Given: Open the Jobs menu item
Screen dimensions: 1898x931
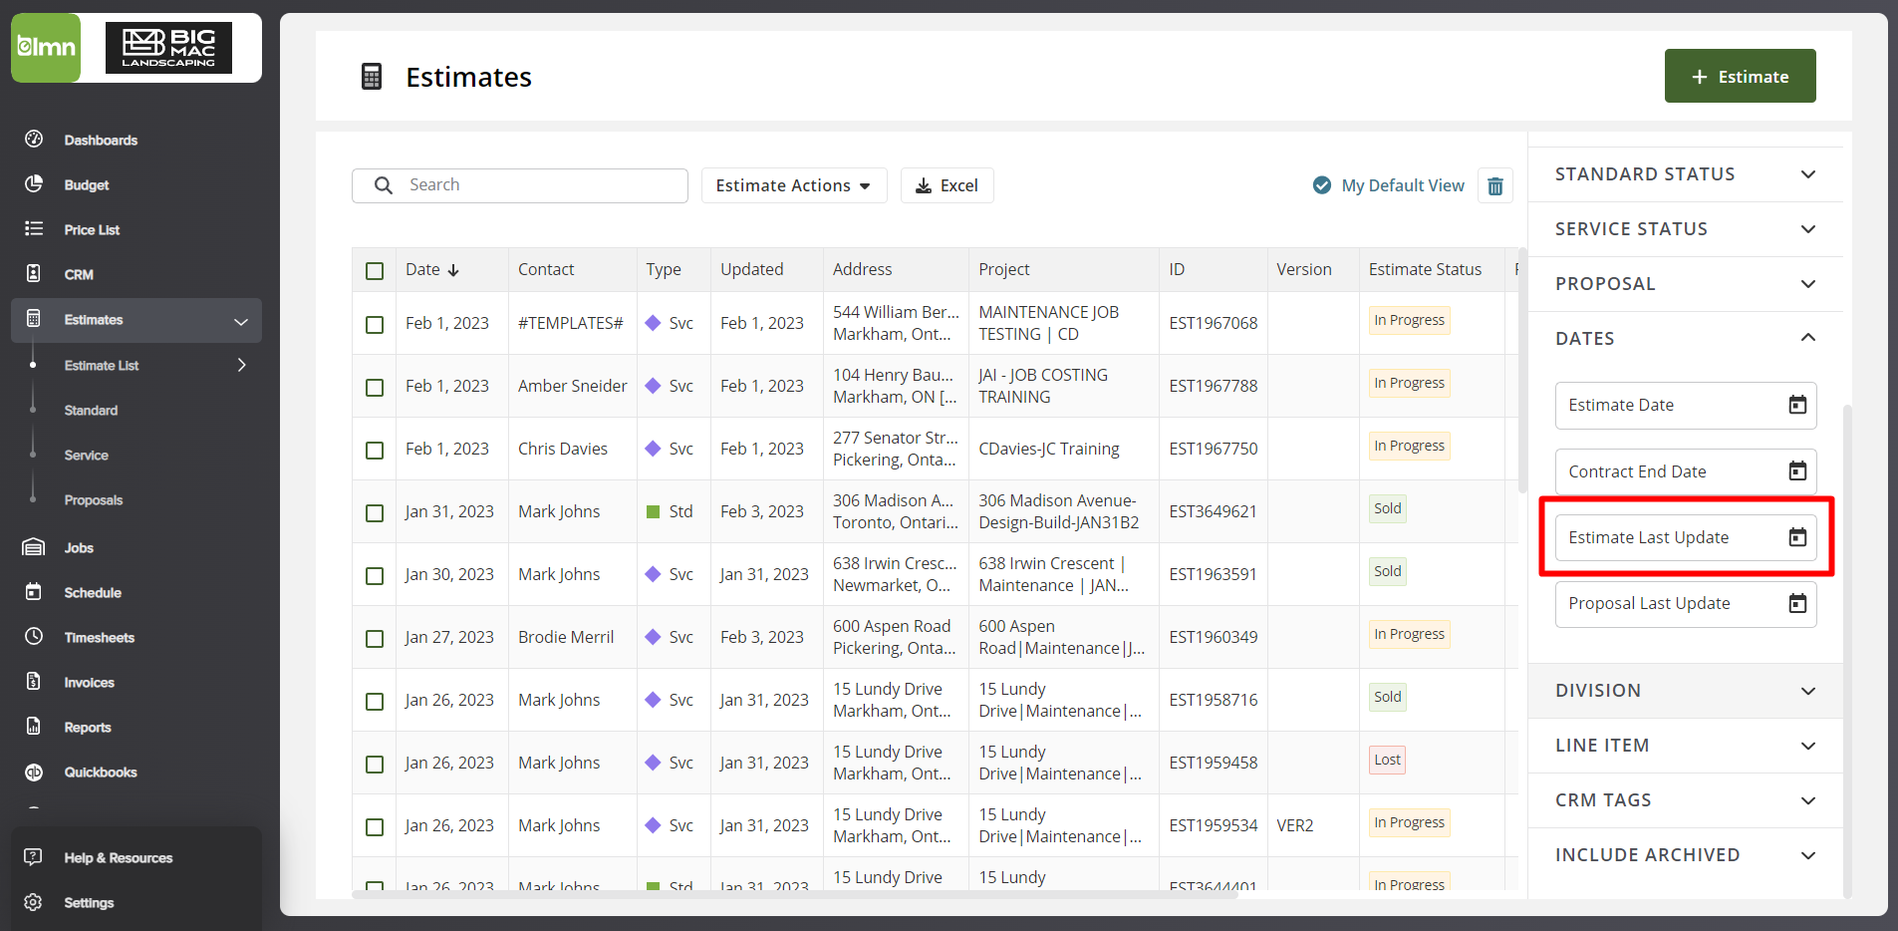Looking at the screenshot, I should click(79, 548).
